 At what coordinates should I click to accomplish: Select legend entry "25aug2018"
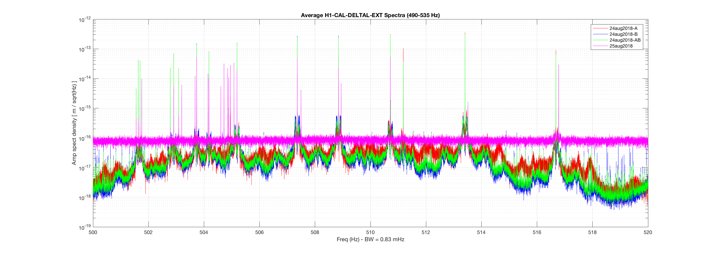[x=621, y=46]
